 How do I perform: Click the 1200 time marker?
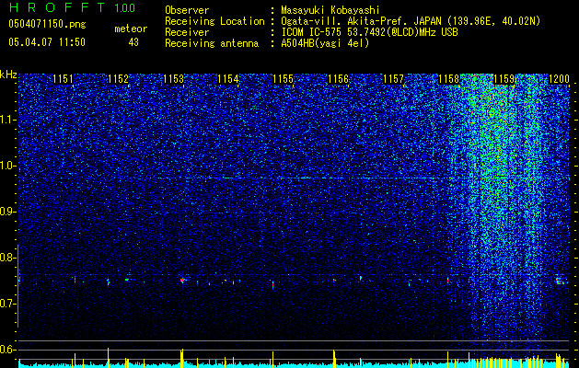pos(559,79)
